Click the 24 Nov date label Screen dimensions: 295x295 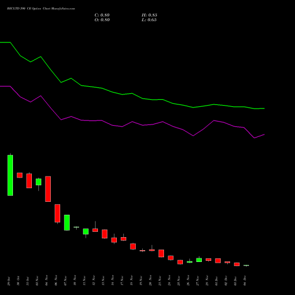coord(169,281)
